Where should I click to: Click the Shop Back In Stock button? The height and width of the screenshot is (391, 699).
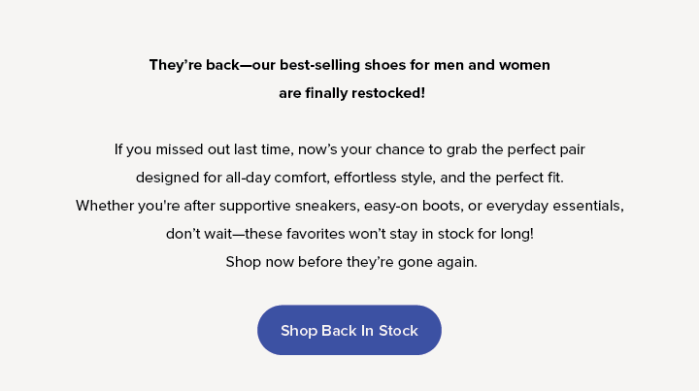tap(349, 330)
